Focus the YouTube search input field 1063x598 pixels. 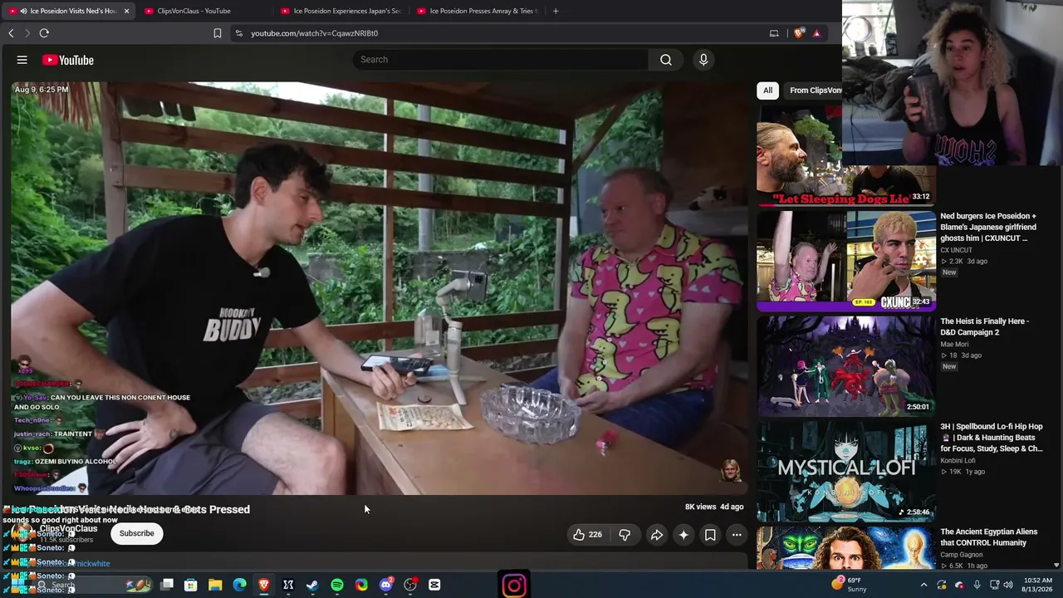(x=501, y=60)
